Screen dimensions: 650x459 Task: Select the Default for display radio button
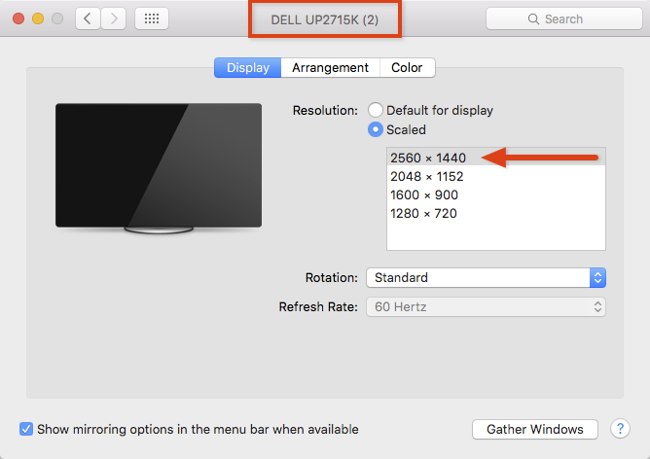pyautogui.click(x=376, y=110)
